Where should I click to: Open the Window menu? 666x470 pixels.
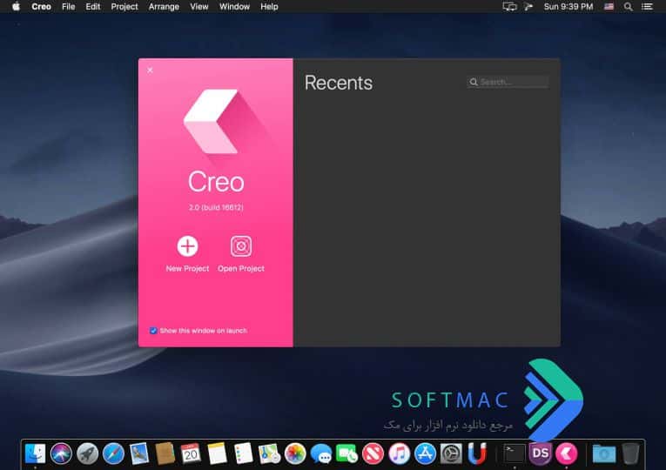click(x=234, y=6)
